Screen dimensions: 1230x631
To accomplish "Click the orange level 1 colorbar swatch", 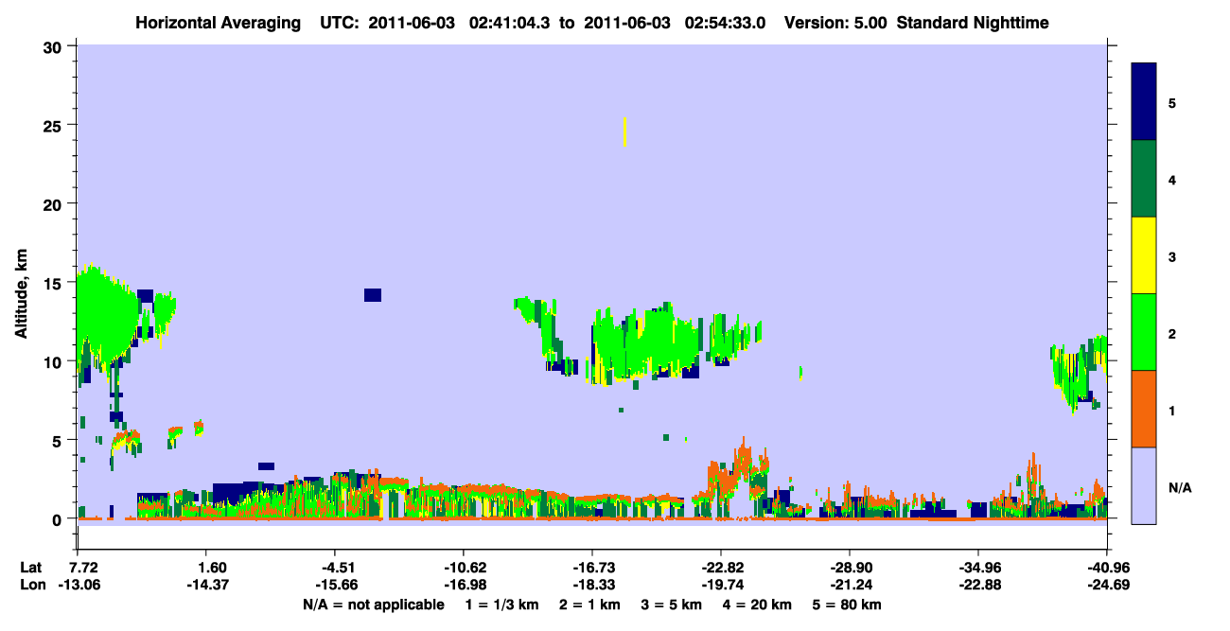I will (x=1144, y=409).
